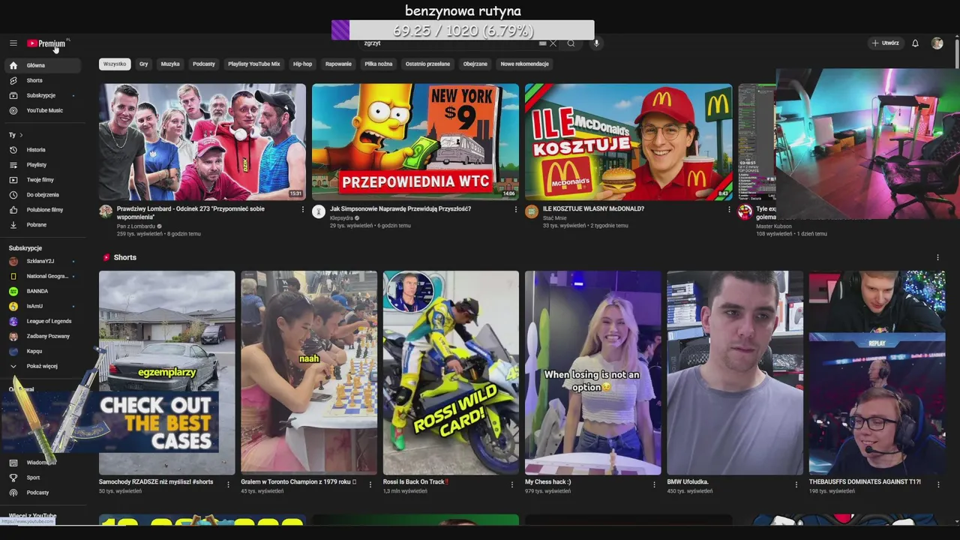Open Toronto Champion chess short
Image resolution: width=960 pixels, height=540 pixels.
[x=309, y=373]
